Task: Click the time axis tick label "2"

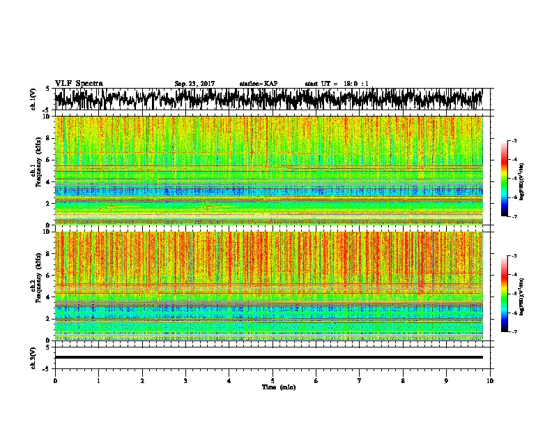Action: click(142, 381)
